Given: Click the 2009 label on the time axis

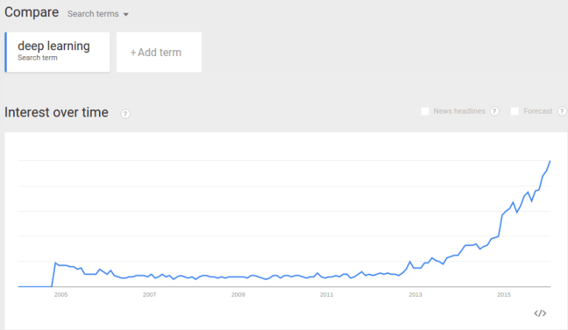Looking at the screenshot, I should pos(237,295).
